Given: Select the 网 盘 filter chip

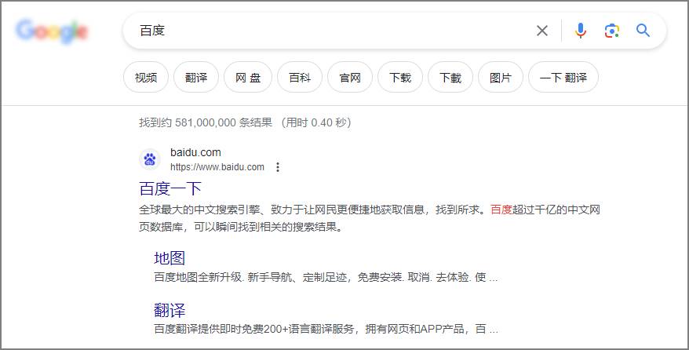Looking at the screenshot, I should pyautogui.click(x=248, y=77).
